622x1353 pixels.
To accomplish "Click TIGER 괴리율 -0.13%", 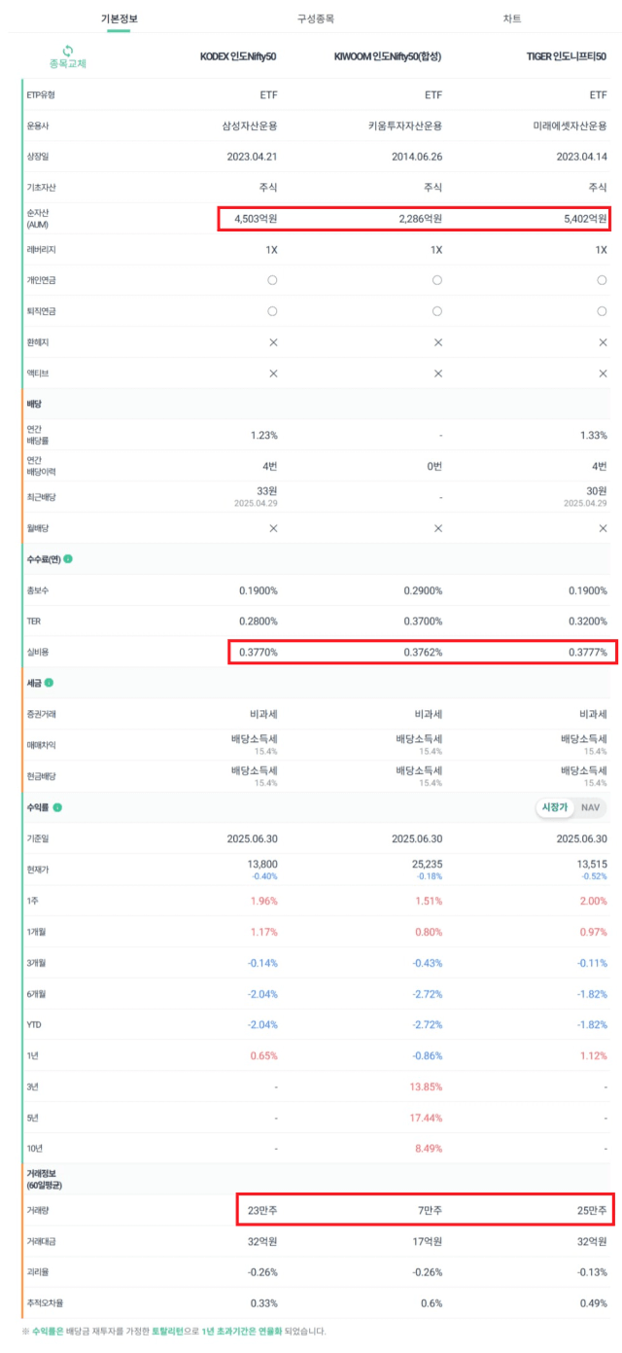I will pyautogui.click(x=592, y=1272).
